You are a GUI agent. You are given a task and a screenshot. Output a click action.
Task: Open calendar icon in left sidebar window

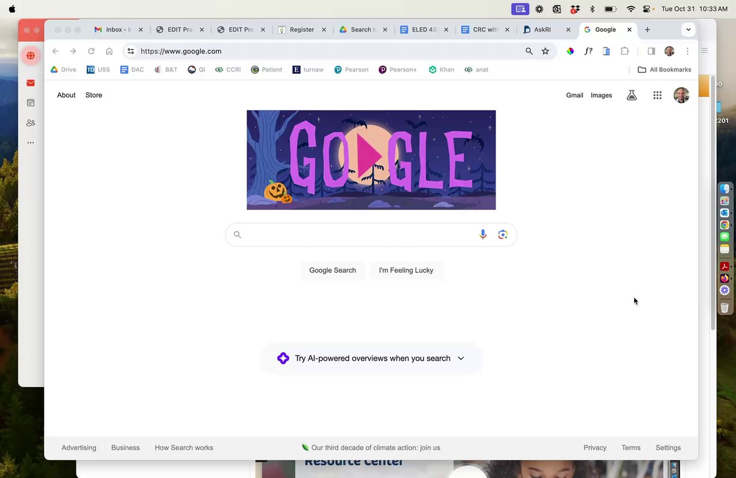click(x=30, y=103)
